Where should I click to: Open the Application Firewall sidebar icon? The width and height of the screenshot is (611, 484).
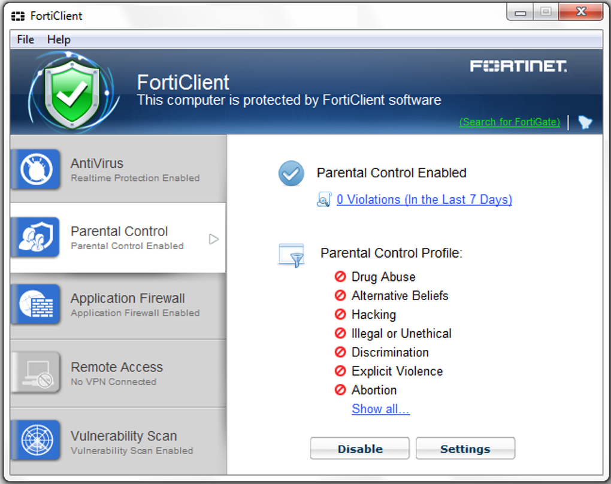[x=36, y=307]
